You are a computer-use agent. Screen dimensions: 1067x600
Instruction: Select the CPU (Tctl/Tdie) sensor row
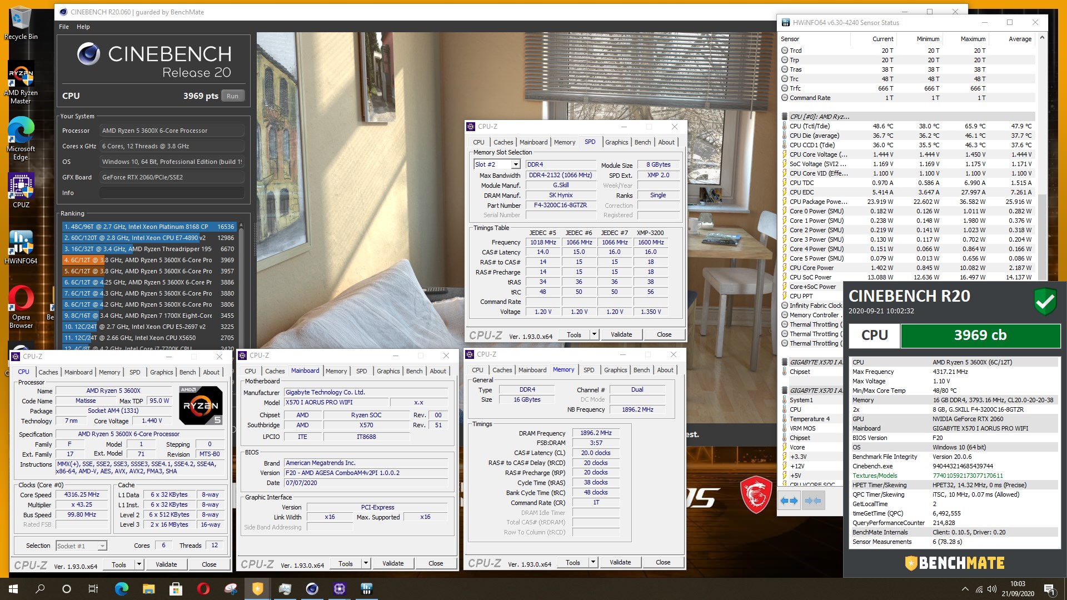[x=908, y=126]
